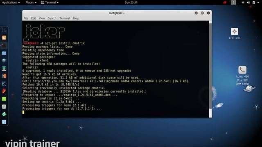Click the yellow terminal cursor block
The height and width of the screenshot is (147, 262).
(x=23, y=112)
